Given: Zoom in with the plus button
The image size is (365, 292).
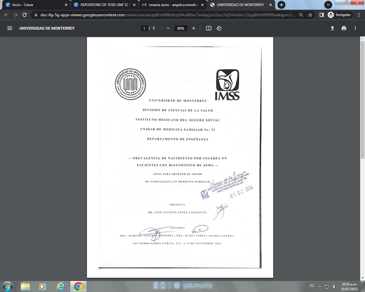Looking at the screenshot, I should [x=194, y=28].
